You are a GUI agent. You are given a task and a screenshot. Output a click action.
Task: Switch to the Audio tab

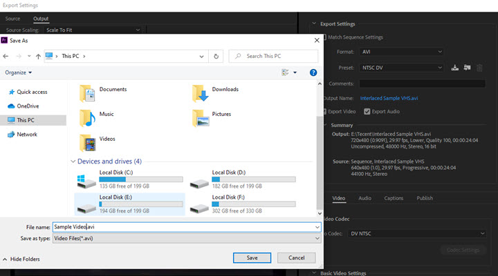coord(365,198)
